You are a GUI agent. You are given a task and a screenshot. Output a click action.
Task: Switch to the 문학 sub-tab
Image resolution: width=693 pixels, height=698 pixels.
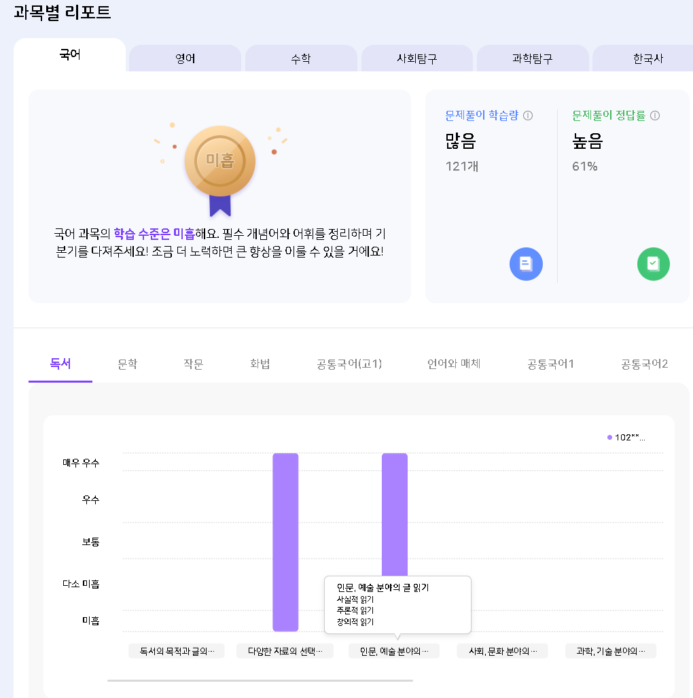pos(127,364)
